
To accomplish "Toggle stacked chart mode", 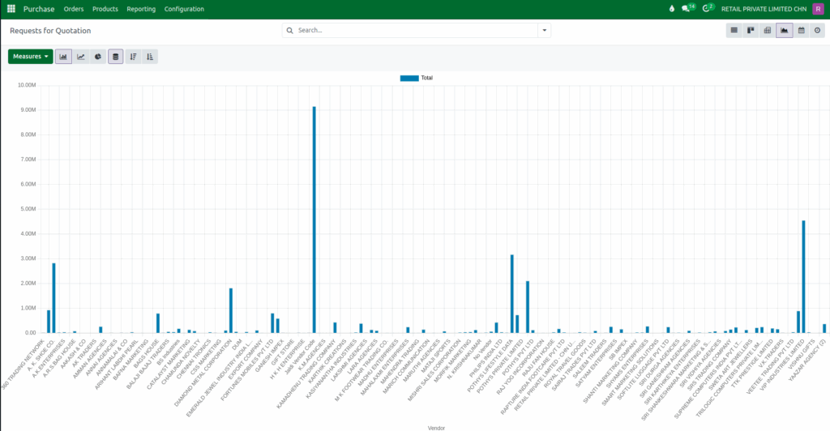I will [x=116, y=57].
